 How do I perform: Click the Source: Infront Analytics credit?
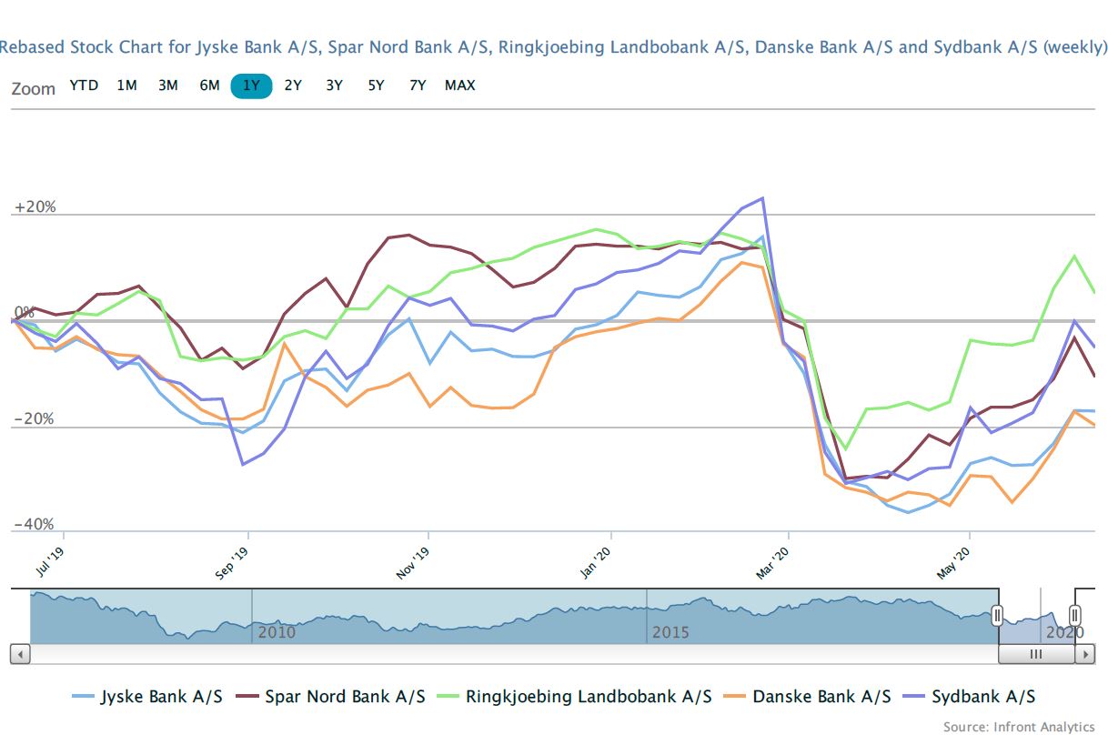point(1019,726)
